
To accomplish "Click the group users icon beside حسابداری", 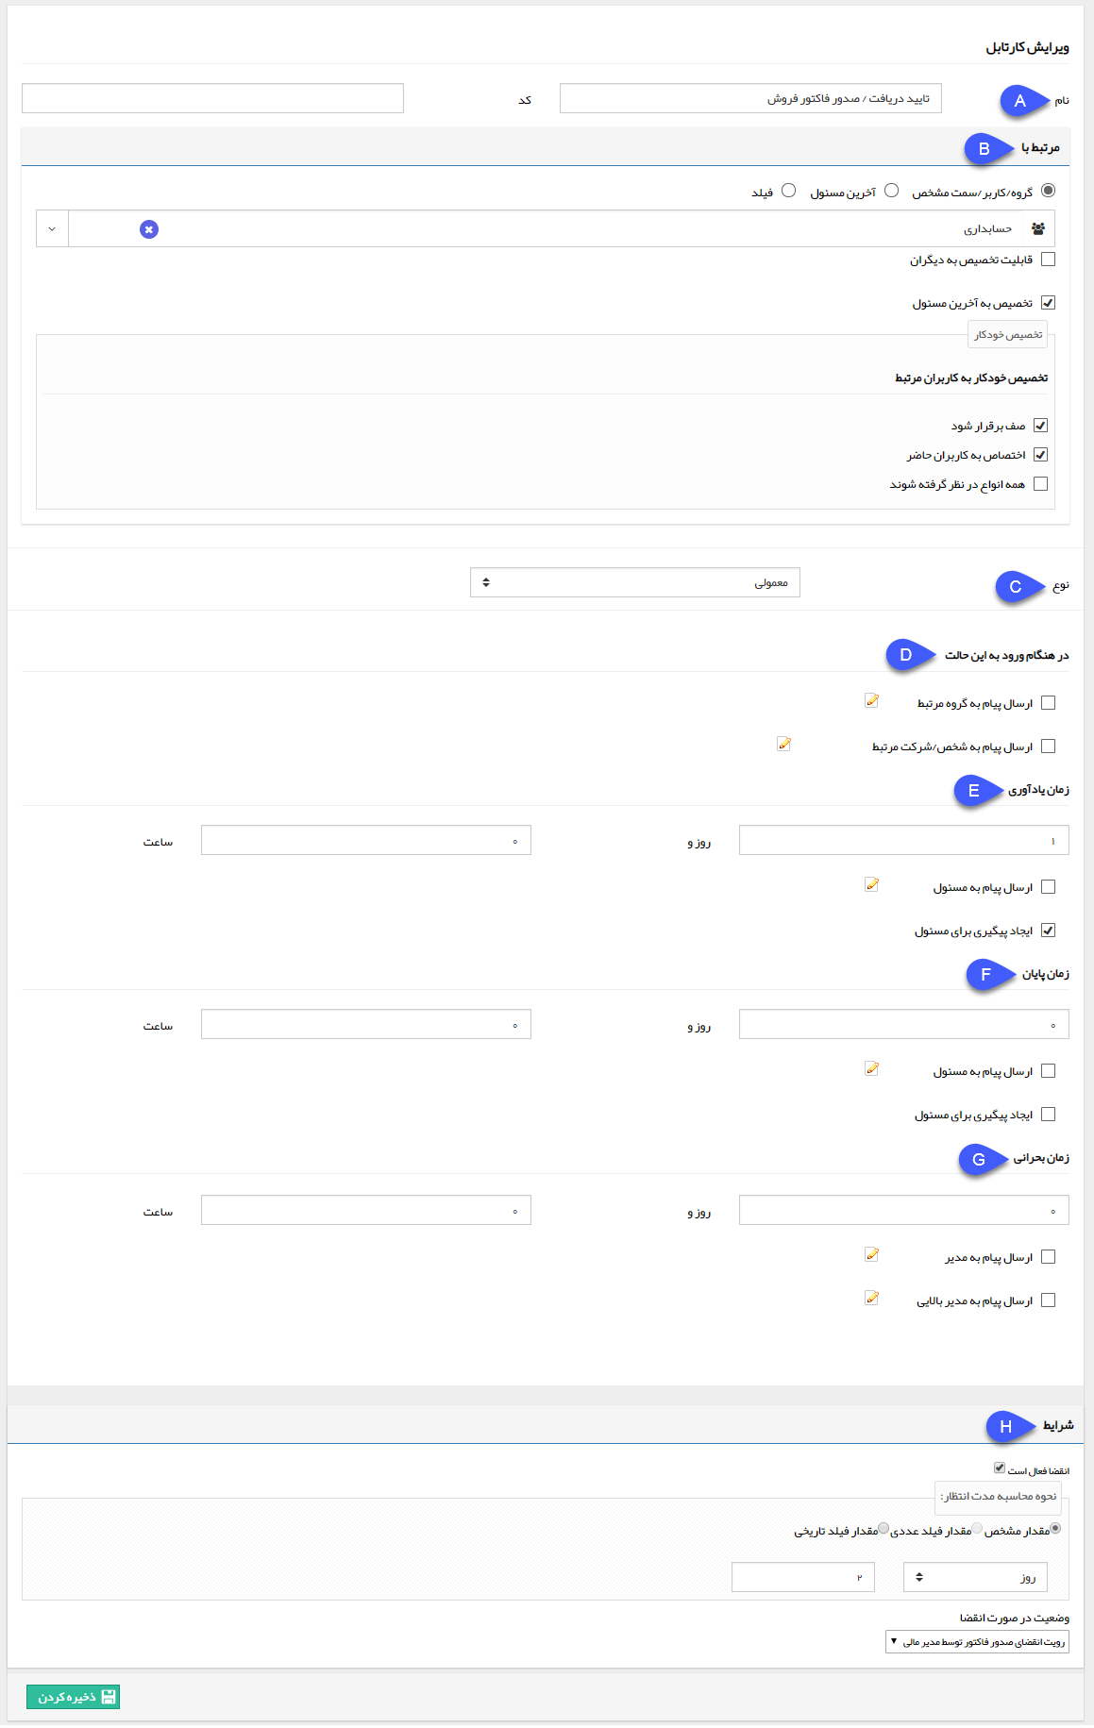I will coord(1038,228).
